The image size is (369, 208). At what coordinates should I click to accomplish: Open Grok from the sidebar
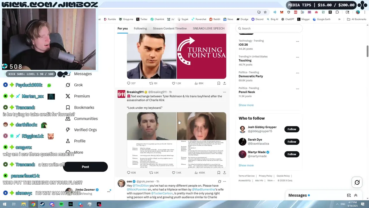[x=74, y=85]
